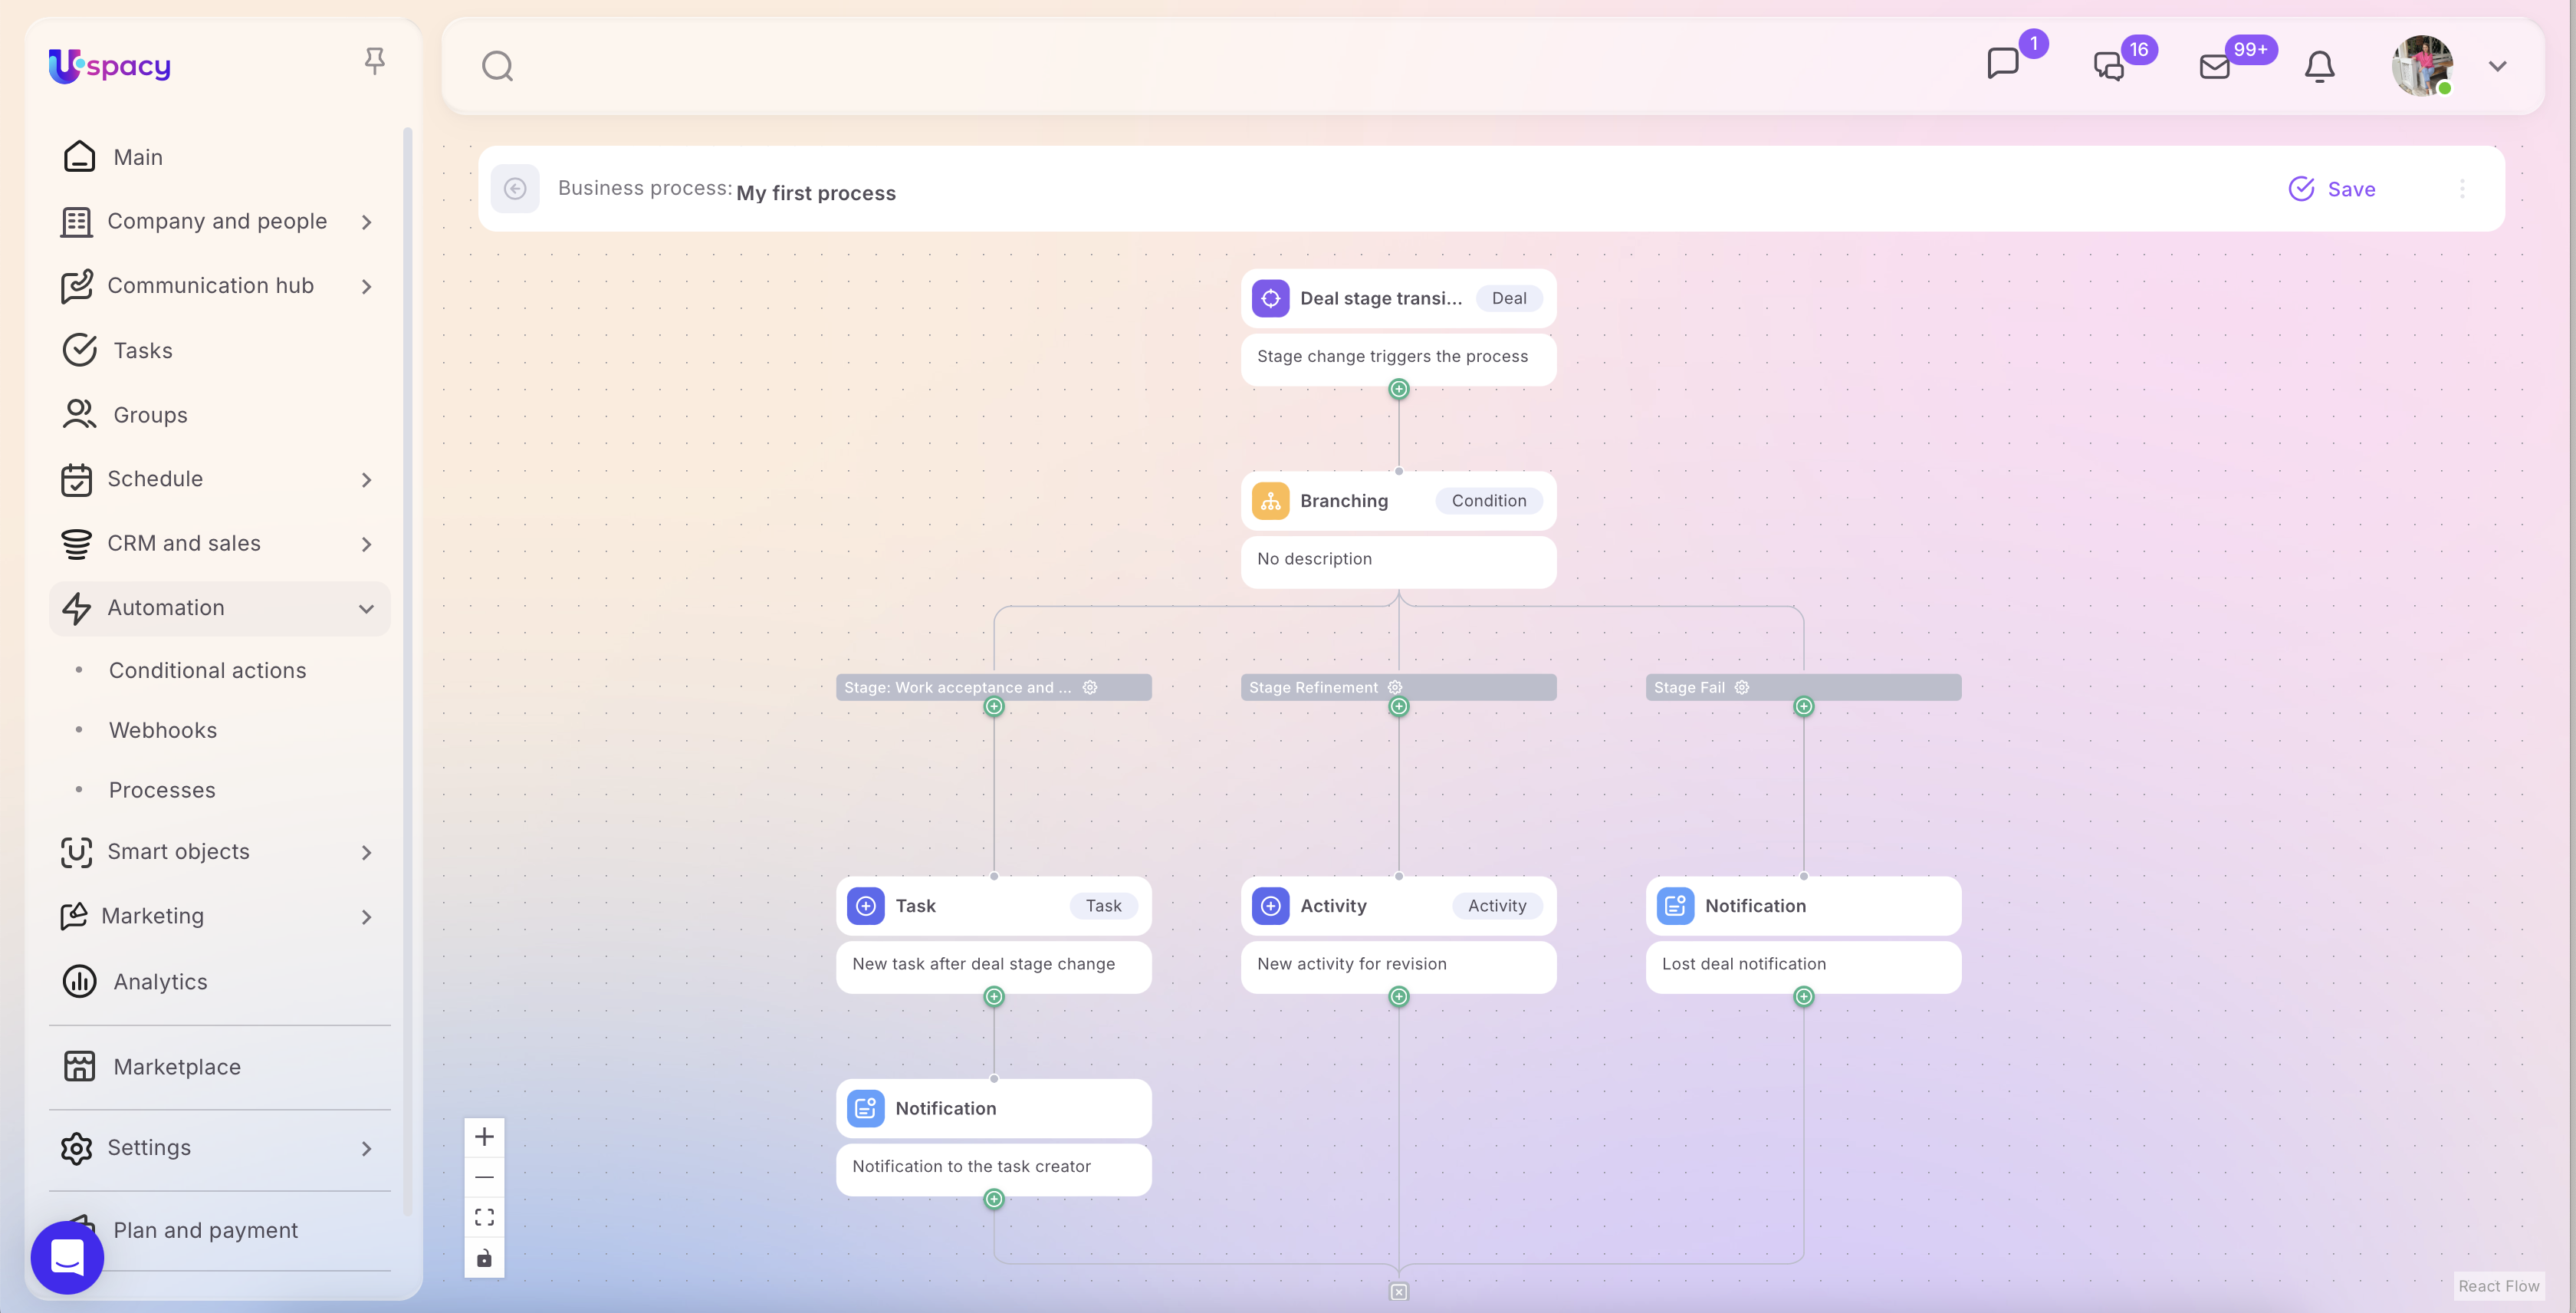Viewport: 2576px width, 1313px height.
Task: Go to Processes under Automation
Action: [162, 790]
